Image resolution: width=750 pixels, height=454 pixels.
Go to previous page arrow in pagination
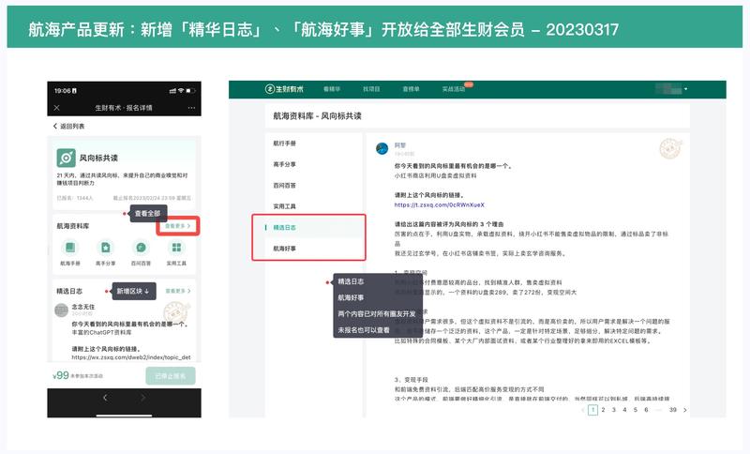[582, 410]
